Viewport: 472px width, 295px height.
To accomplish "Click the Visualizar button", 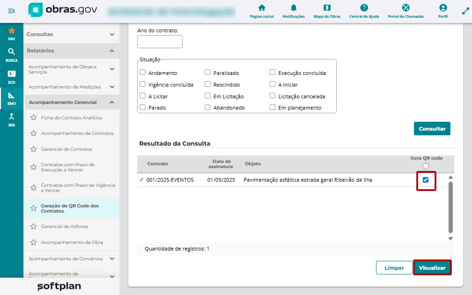I will pyautogui.click(x=432, y=268).
